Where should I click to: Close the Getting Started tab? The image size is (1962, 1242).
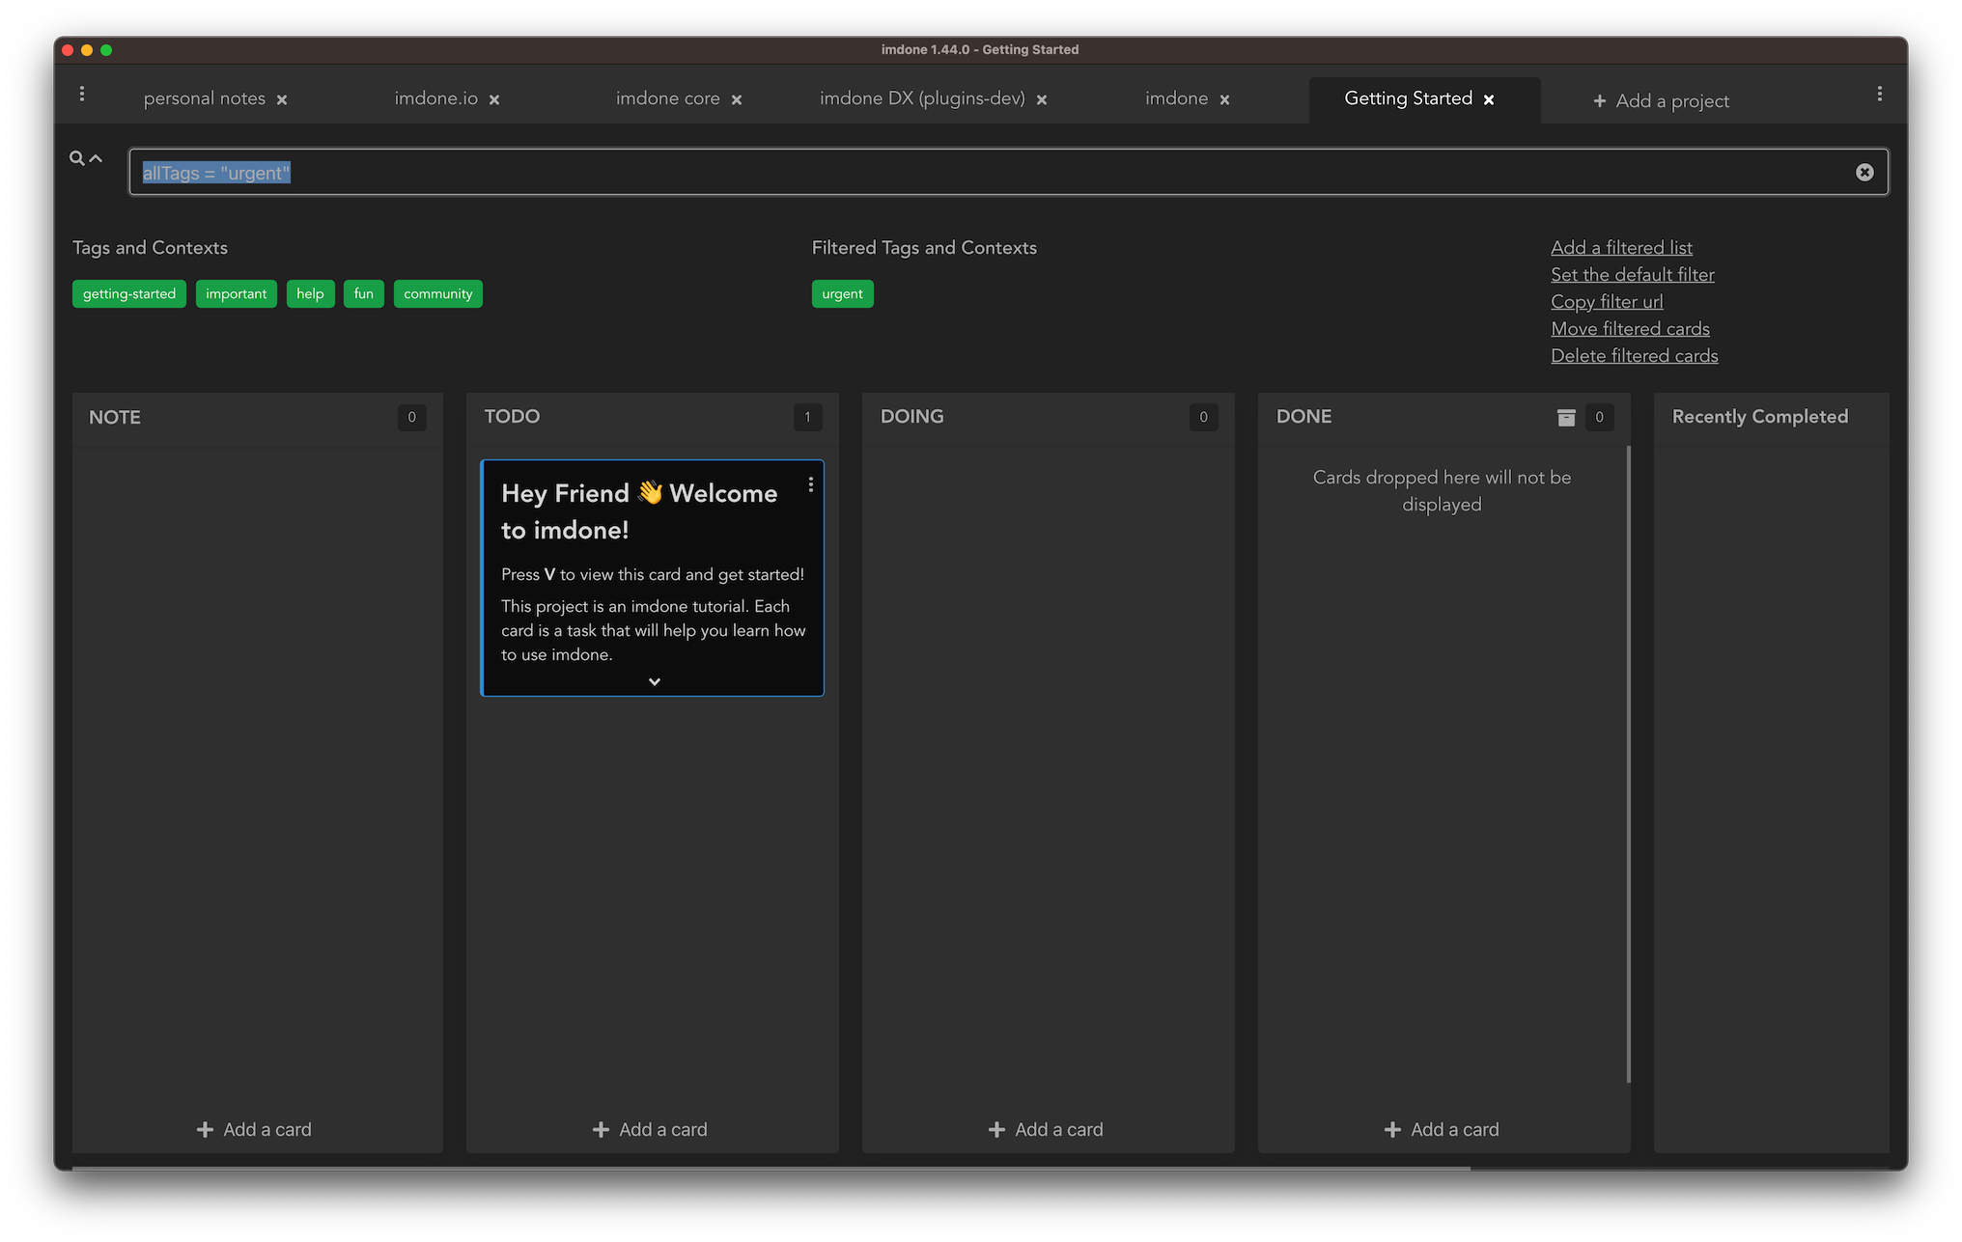pos(1489,99)
